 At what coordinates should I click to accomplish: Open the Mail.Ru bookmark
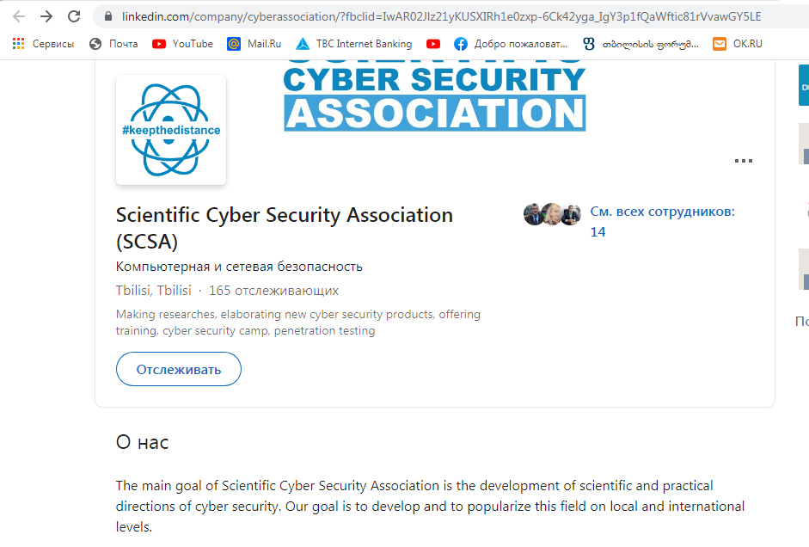point(254,44)
